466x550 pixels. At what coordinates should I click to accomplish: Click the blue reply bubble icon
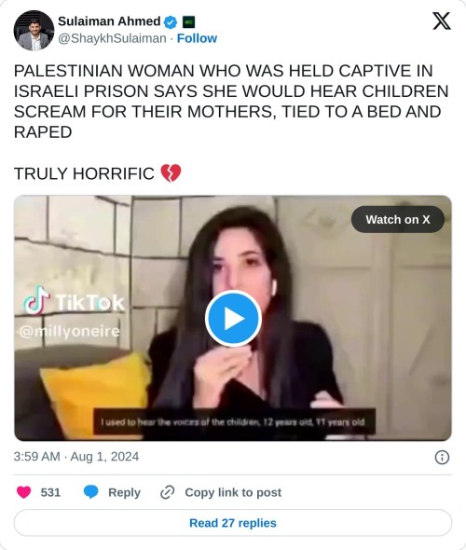(x=90, y=492)
